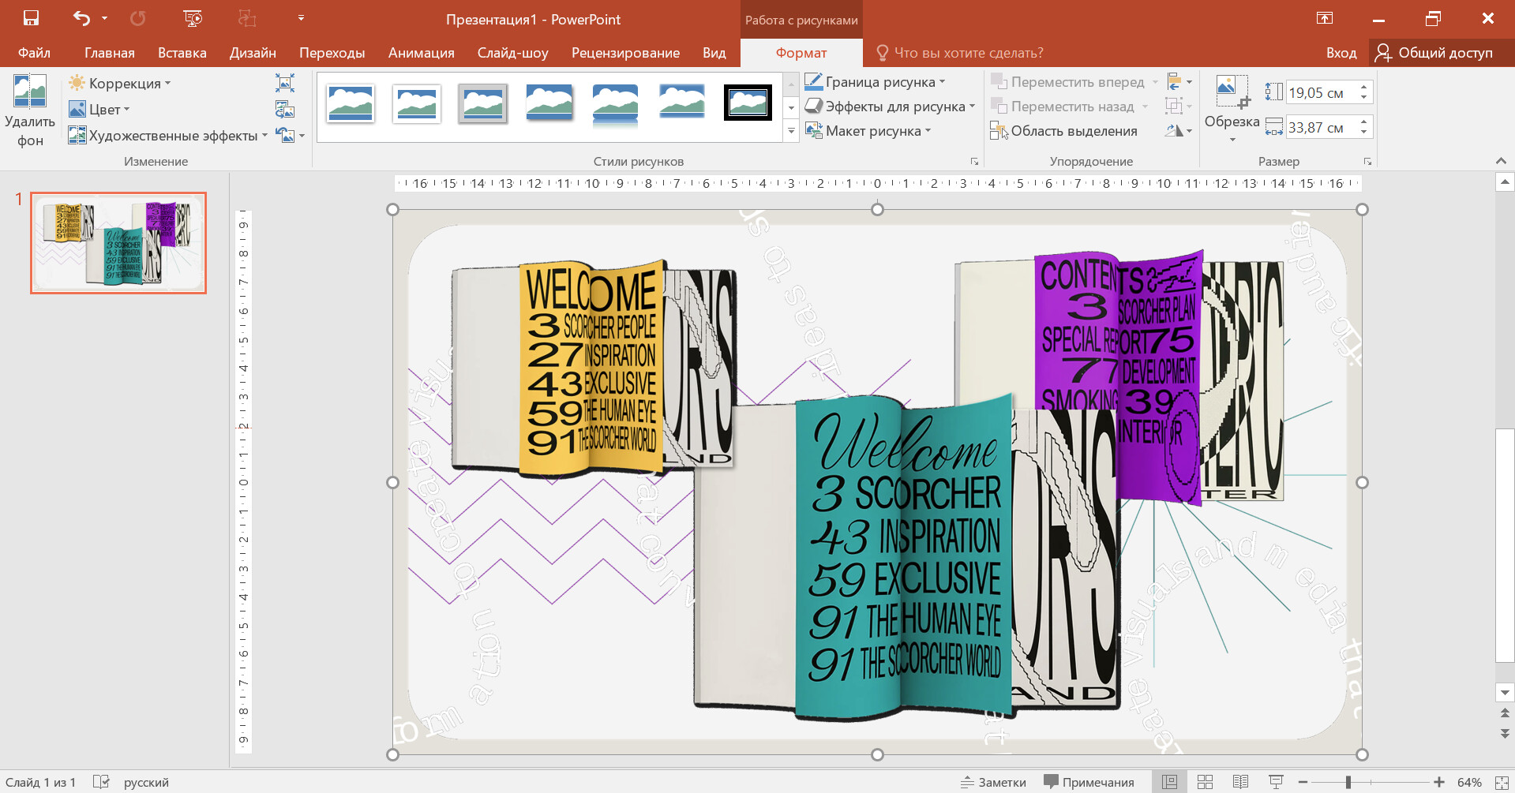This screenshot has width=1515, height=793.
Task: Click the Compress Pictures icon
Action: point(285,83)
